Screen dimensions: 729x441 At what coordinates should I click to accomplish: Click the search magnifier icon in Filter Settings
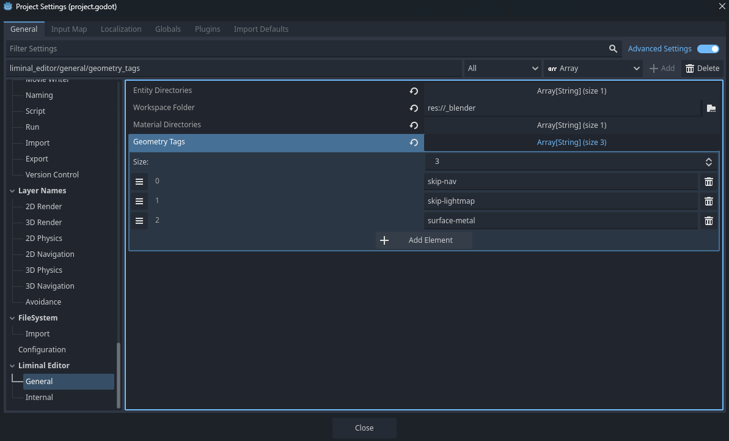click(613, 49)
